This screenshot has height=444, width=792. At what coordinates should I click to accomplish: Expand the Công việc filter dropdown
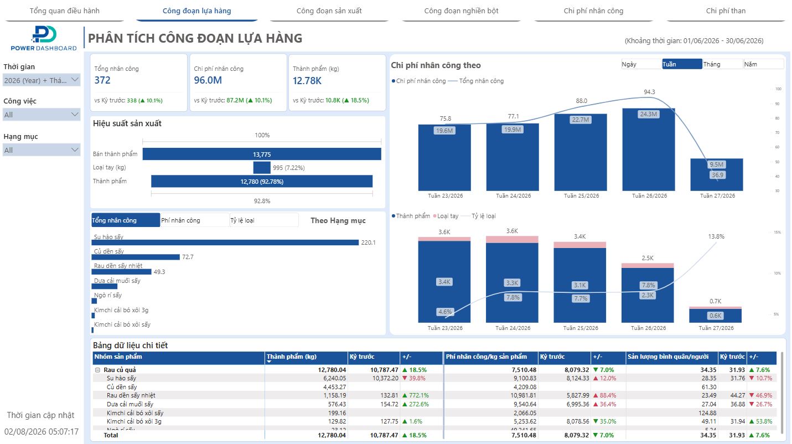(x=42, y=115)
